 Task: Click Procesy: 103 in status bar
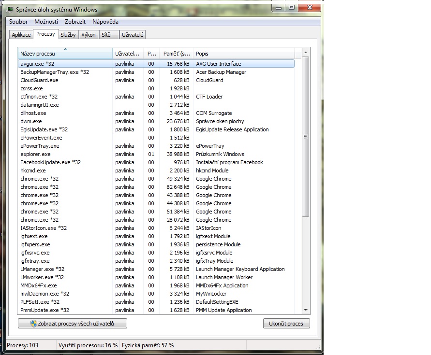(23, 345)
